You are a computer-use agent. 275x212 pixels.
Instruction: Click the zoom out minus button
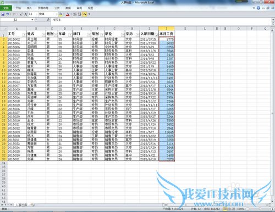click(x=248, y=209)
